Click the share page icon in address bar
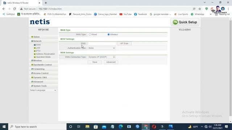The height and width of the screenshot is (130, 232). 194,9
